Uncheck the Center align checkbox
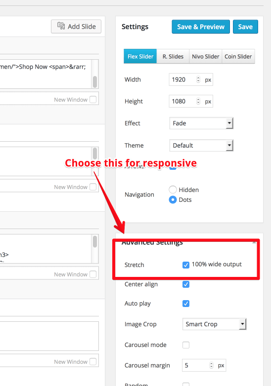The height and width of the screenshot is (386, 271). pyautogui.click(x=186, y=284)
